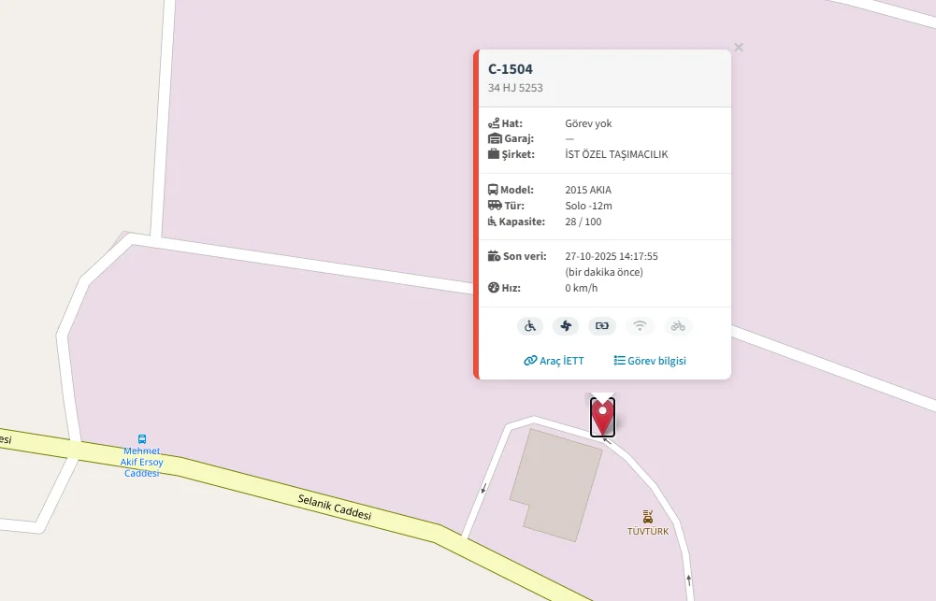Image resolution: width=936 pixels, height=601 pixels.
Task: Click the greyed-out Wi-Fi icon
Action: pos(640,326)
